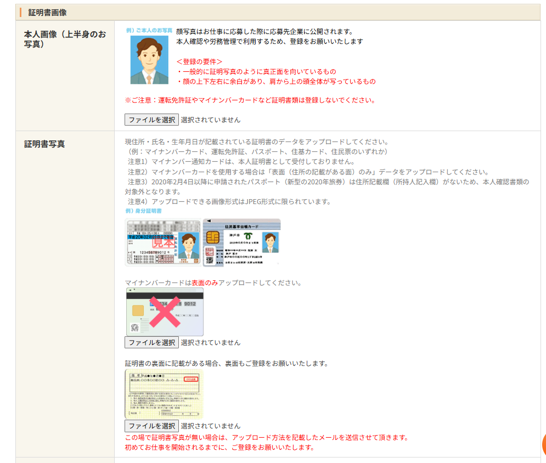
Task: Click the 証明書画像 section header
Action: pos(48,12)
